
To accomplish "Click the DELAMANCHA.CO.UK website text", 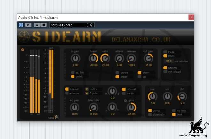I will (141, 40).
